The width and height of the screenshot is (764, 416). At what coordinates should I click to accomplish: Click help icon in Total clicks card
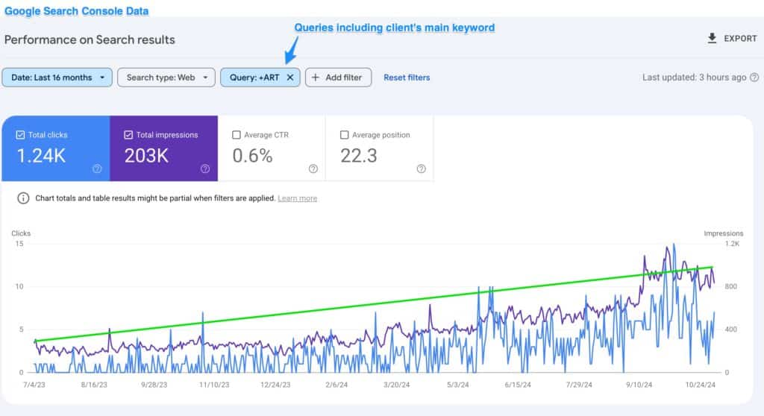tap(97, 168)
